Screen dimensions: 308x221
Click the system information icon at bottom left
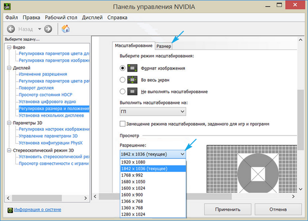pos(10,210)
